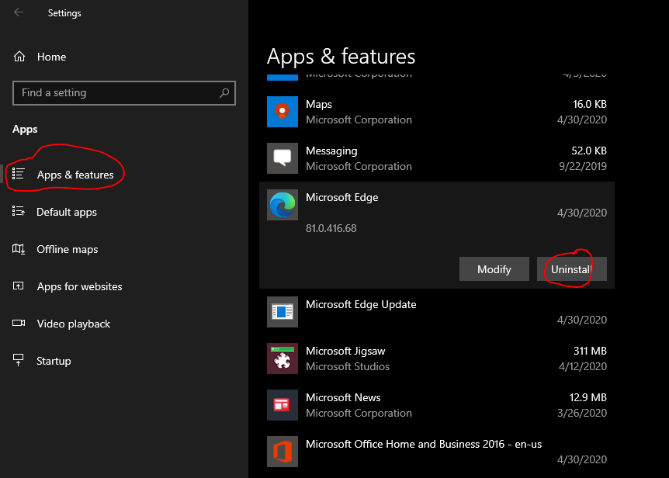Click the Video playback camera icon
The image size is (669, 478).
pos(19,323)
